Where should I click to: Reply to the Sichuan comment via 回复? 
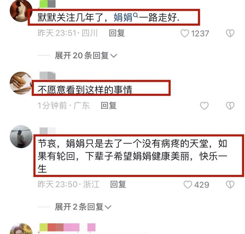(117, 33)
